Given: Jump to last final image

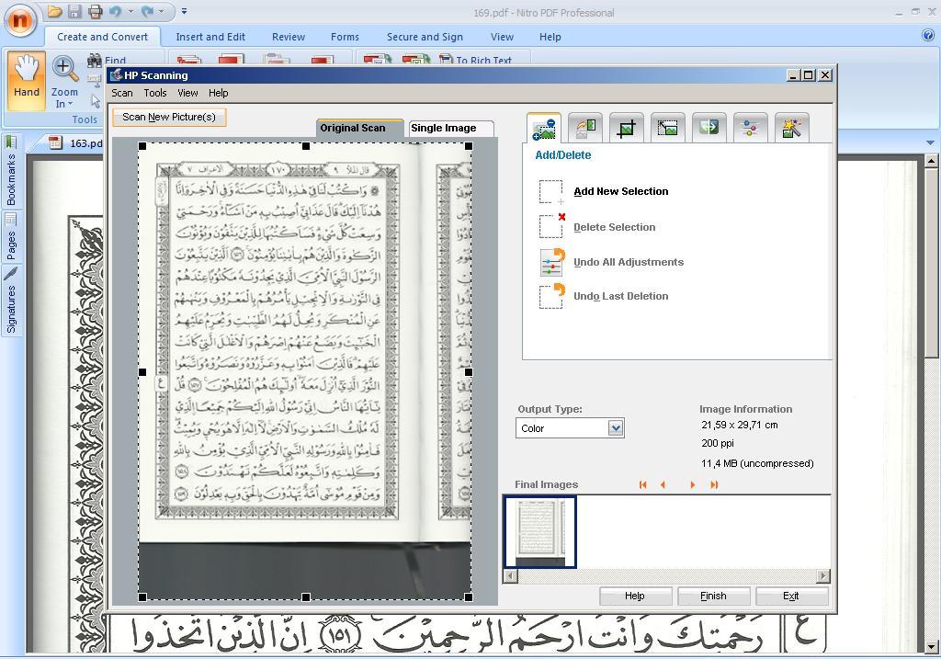Looking at the screenshot, I should pyautogui.click(x=714, y=485).
